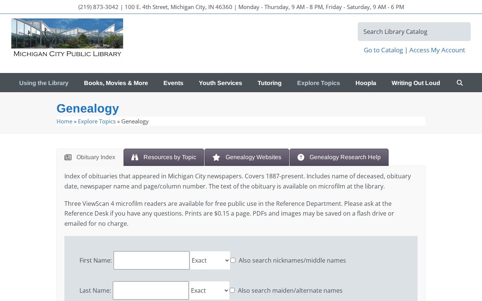Open Writing Out Loud menu item
The image size is (482, 301).
(x=416, y=83)
